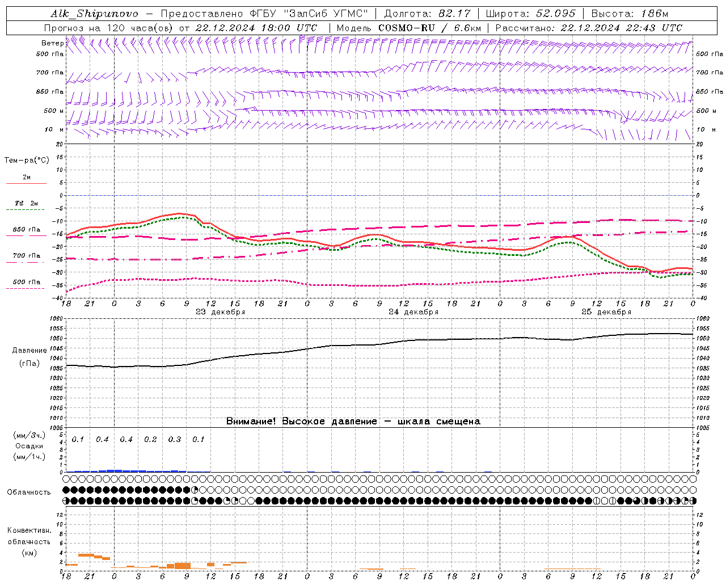The image size is (726, 581).
Task: Click the 500 гПа temperature legend dotted line
Action: (x=26, y=288)
